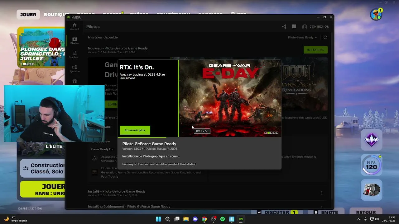Click 'Installé - Pilote GeForce Game Ready' entry
The height and width of the screenshot is (224, 399).
(x=117, y=191)
